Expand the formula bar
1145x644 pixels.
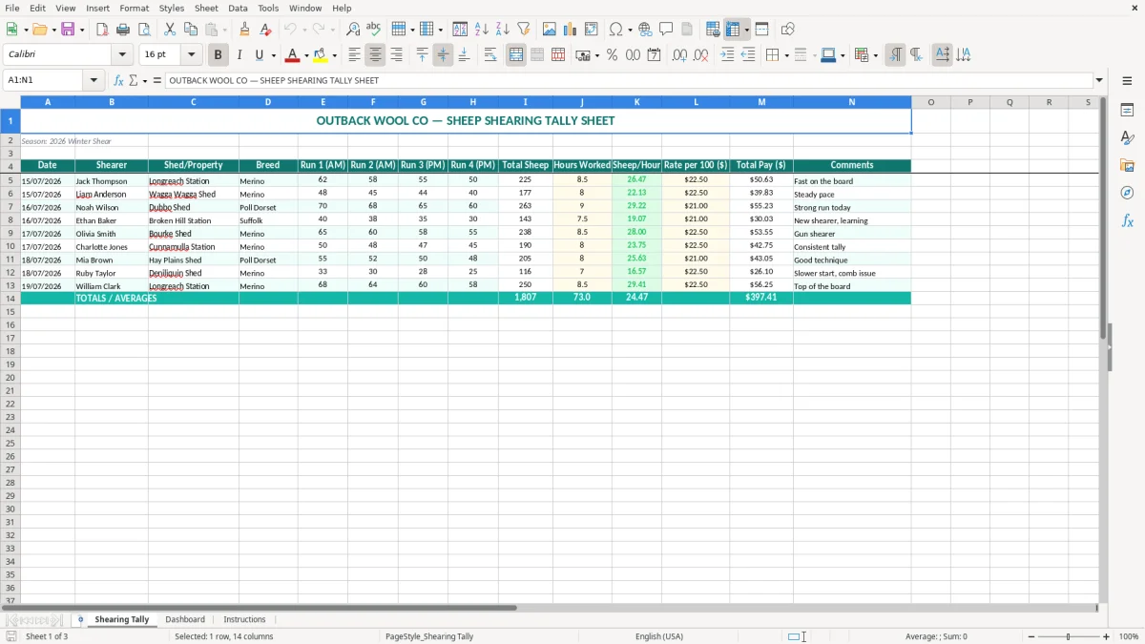[x=1099, y=81]
